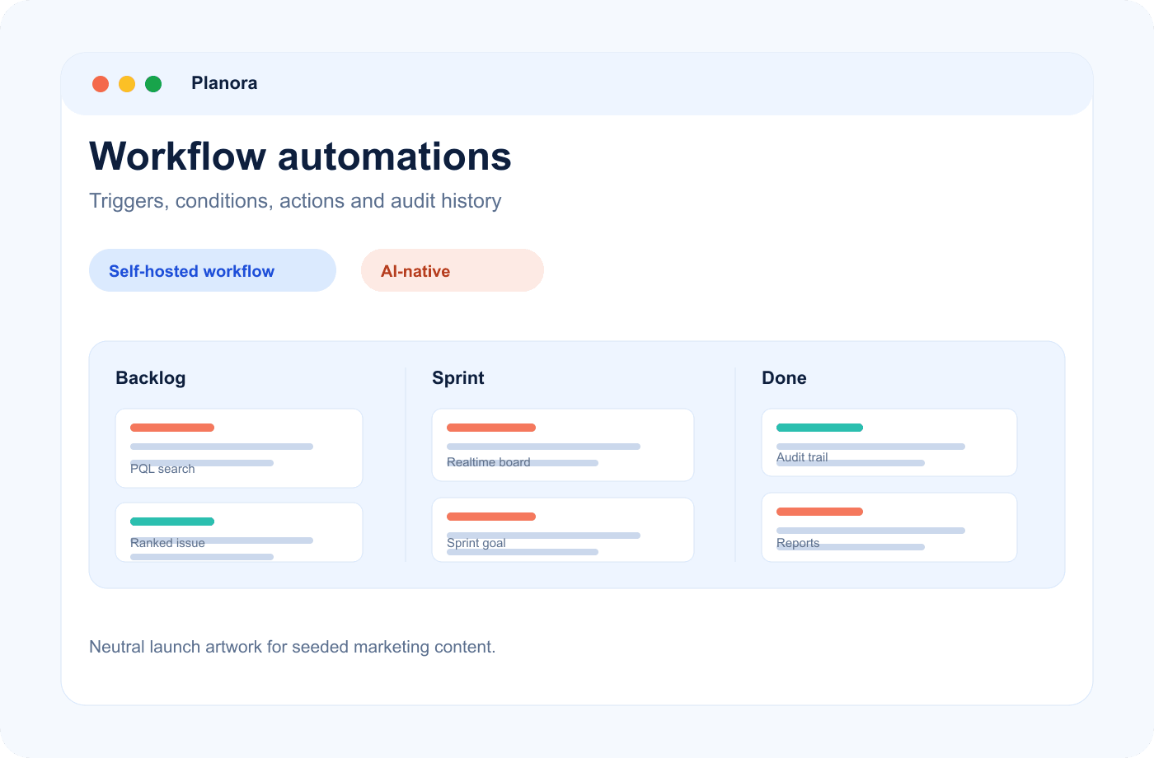Click the Planora app title
Screen dimensions: 1154x758
click(224, 83)
